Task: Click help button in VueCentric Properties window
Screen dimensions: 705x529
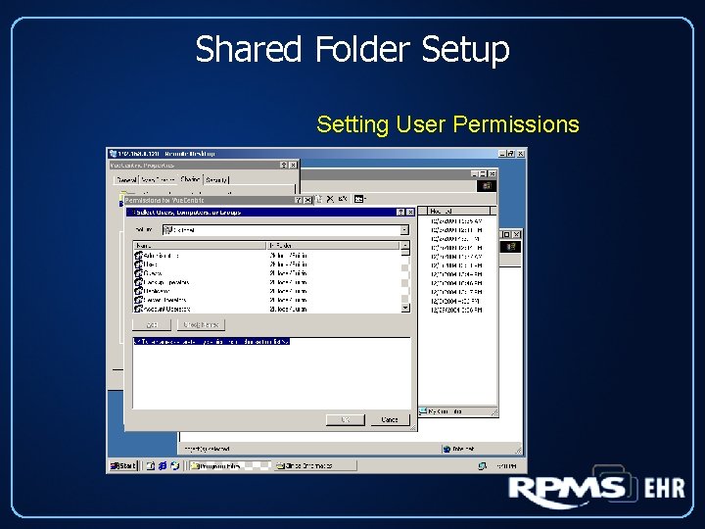Action: pos(284,166)
